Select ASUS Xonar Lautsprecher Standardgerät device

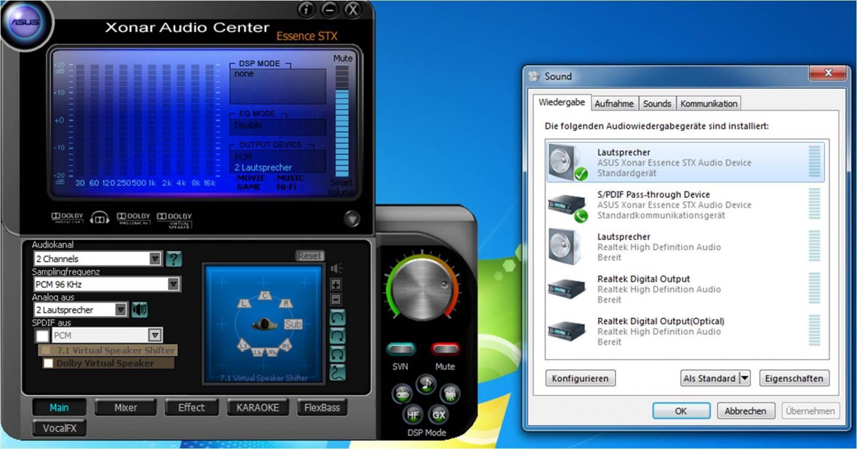[x=685, y=162]
